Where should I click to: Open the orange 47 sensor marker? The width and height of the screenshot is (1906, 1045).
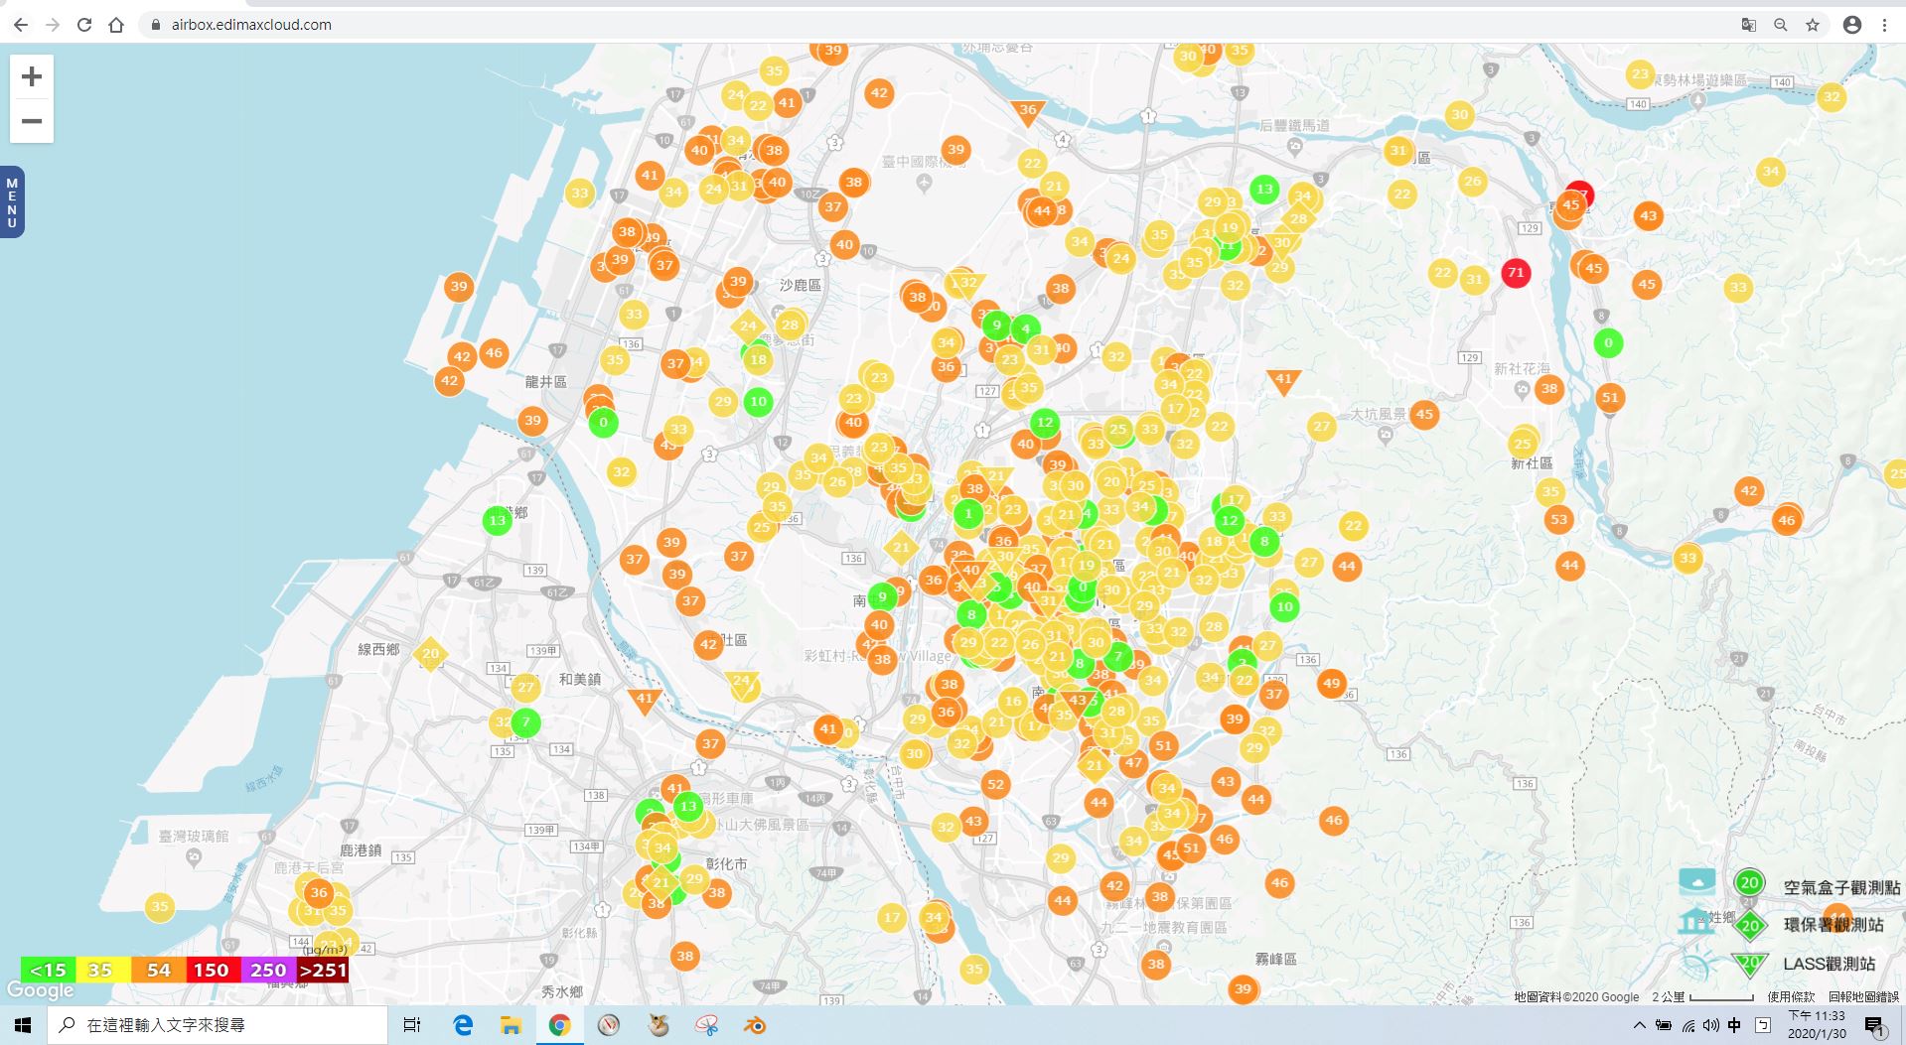pyautogui.click(x=1133, y=763)
